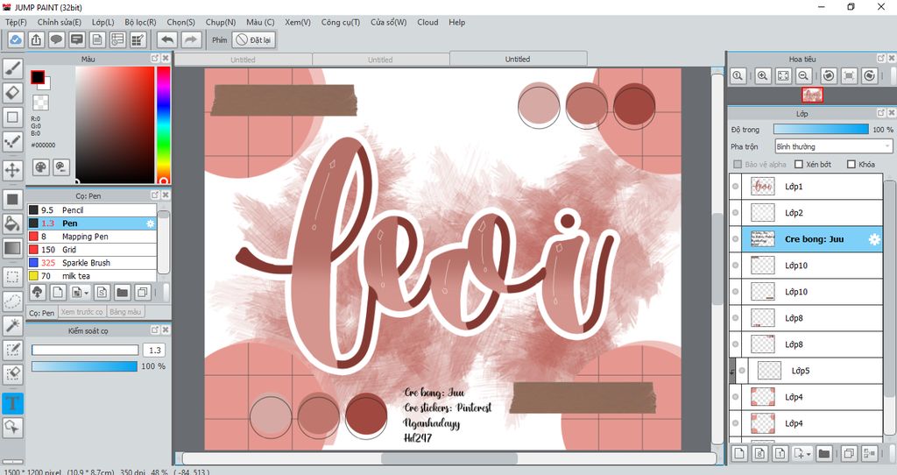Select the Eraser tool
Screen dimensions: 897x475
12,92
